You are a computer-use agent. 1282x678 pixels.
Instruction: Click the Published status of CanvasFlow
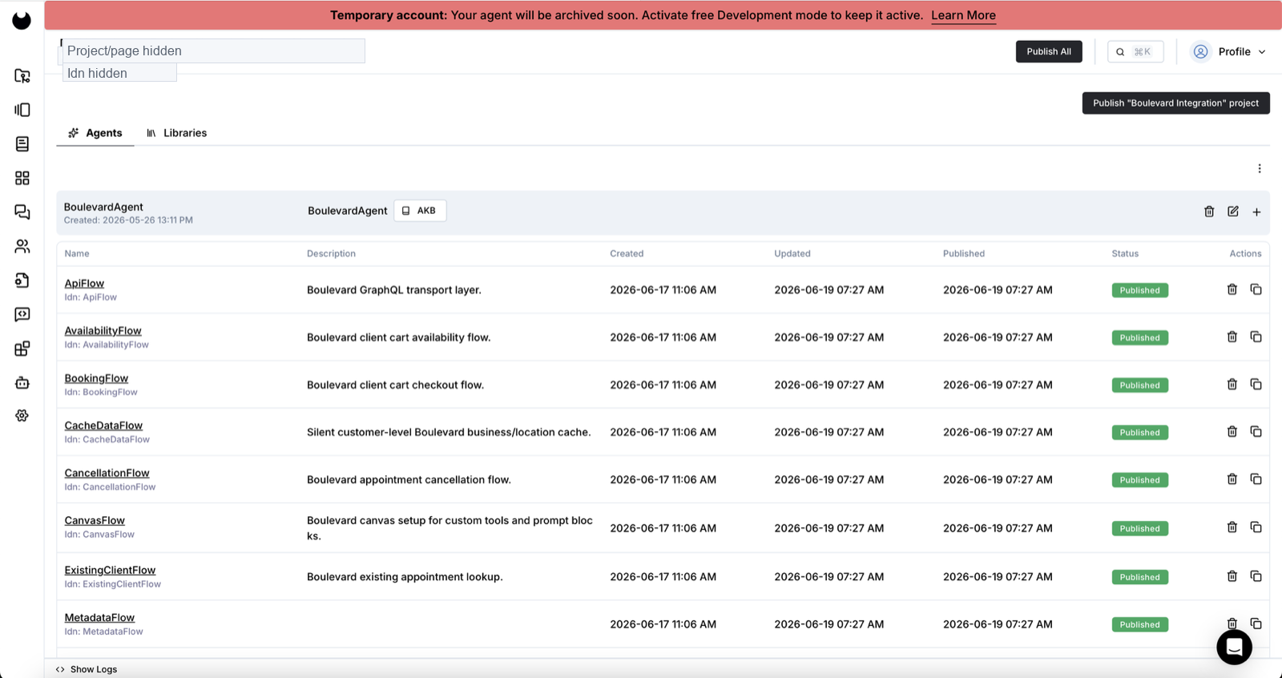(1139, 528)
